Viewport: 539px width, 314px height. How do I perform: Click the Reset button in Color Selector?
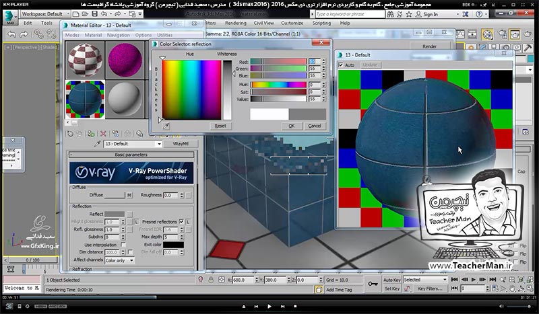click(x=220, y=126)
